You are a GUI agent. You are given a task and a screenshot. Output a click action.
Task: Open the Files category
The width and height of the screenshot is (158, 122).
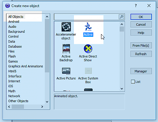(x=11, y=51)
